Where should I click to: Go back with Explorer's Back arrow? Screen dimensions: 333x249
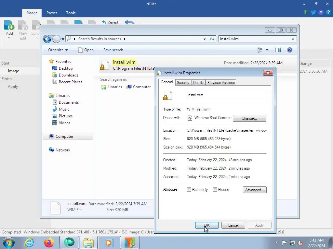[47, 39]
